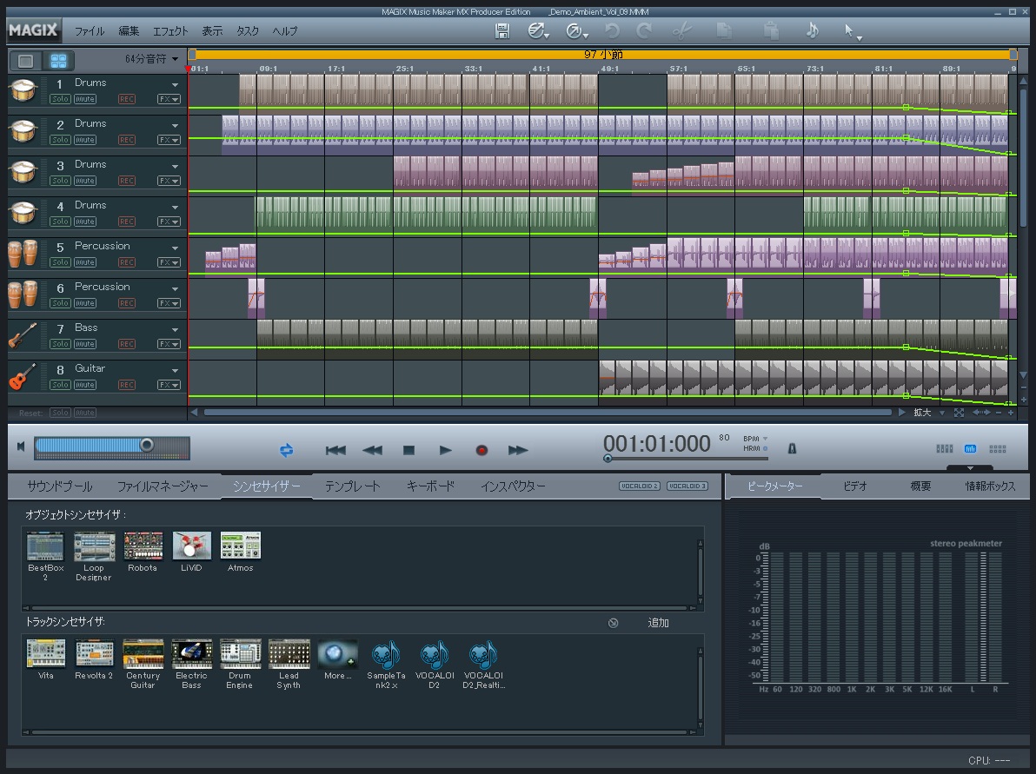Arm REC on track 8 Guitar
The height and width of the screenshot is (774, 1036).
click(x=127, y=385)
